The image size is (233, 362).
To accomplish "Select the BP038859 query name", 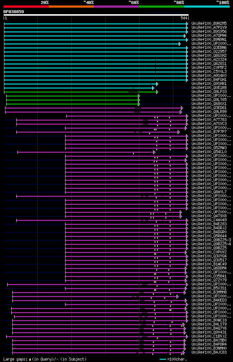I will (x=13, y=12).
